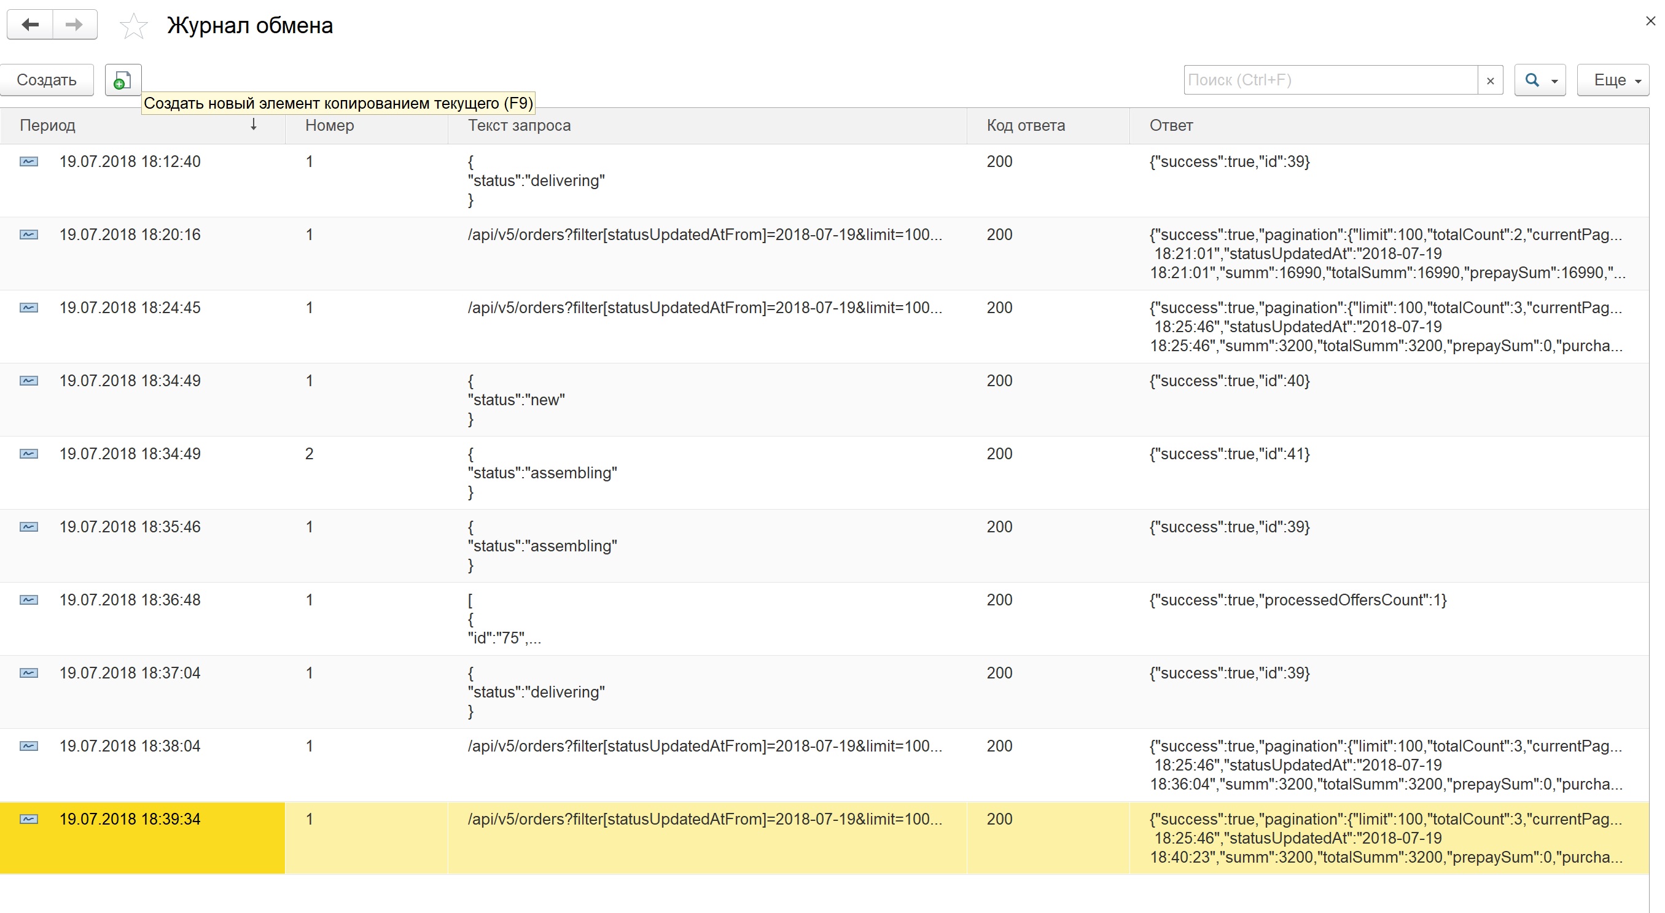This screenshot has width=1665, height=913.
Task: Focus the Поиск (Ctrl+F) search field
Action: [x=1330, y=80]
